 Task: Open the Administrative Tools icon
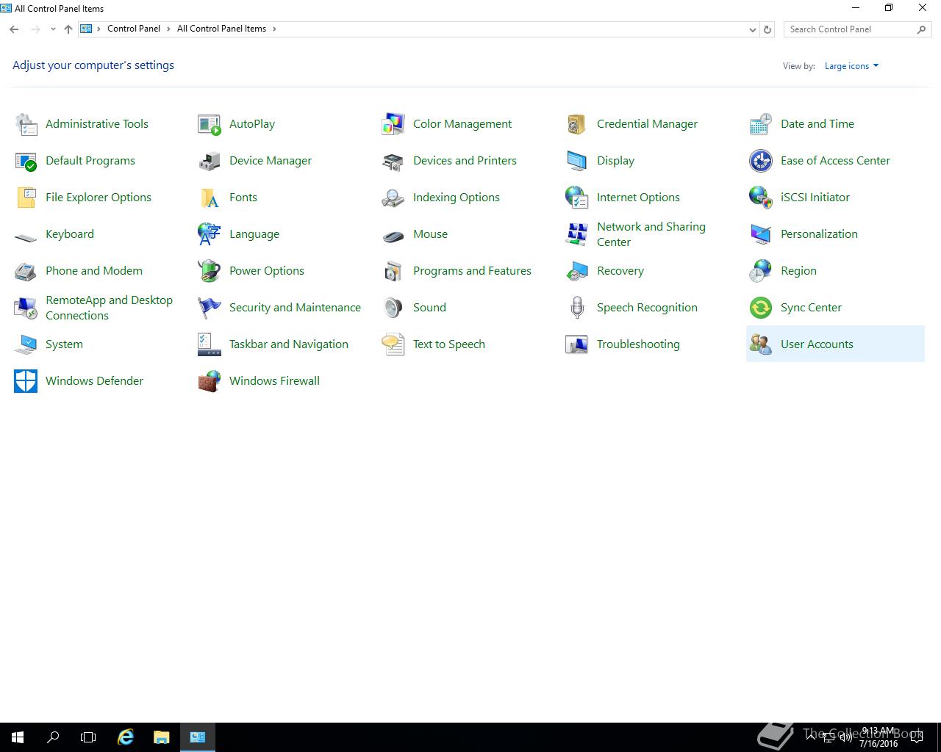(x=26, y=124)
